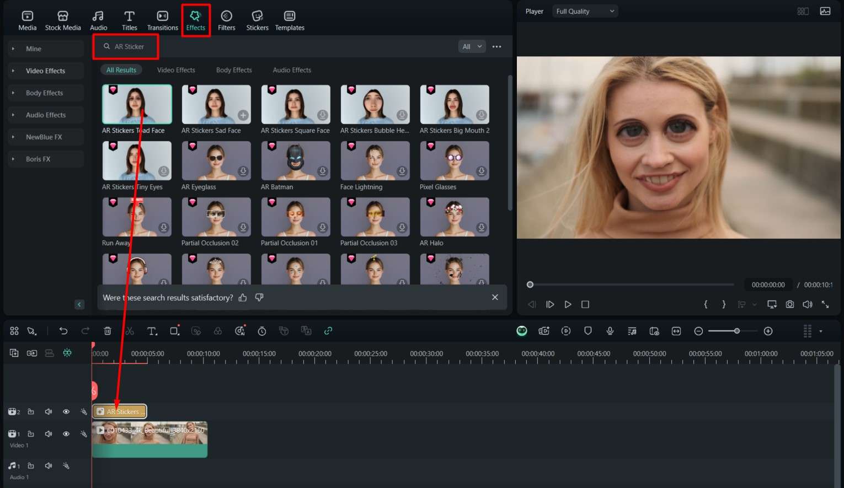Lock the Audio 1 track
Image resolution: width=844 pixels, height=488 pixels.
31,466
